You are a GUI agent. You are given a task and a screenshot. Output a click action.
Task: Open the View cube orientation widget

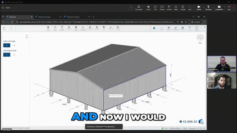200,37
